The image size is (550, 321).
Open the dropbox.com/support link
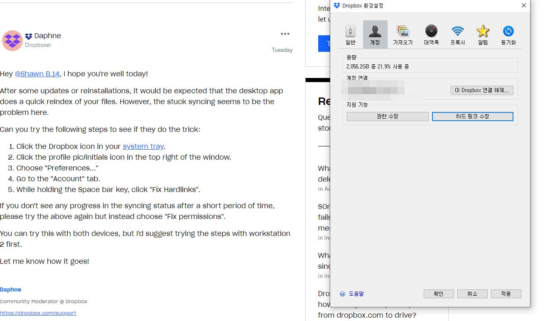[x=38, y=313]
